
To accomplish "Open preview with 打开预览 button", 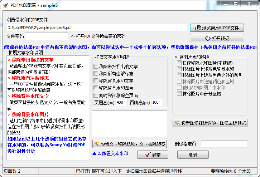I will (217, 38).
